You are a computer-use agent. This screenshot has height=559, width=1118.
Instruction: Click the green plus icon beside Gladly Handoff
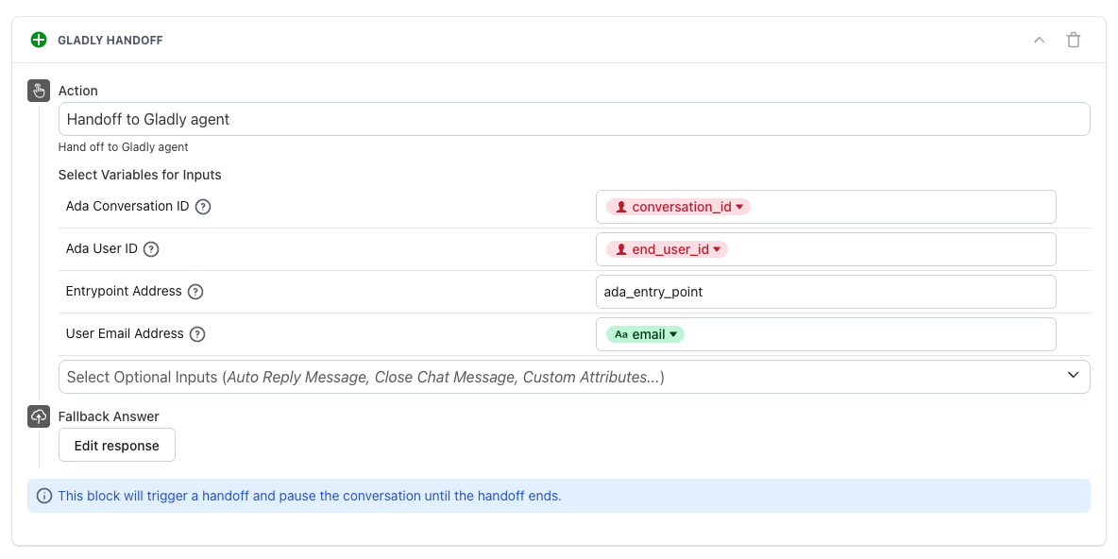(x=39, y=40)
